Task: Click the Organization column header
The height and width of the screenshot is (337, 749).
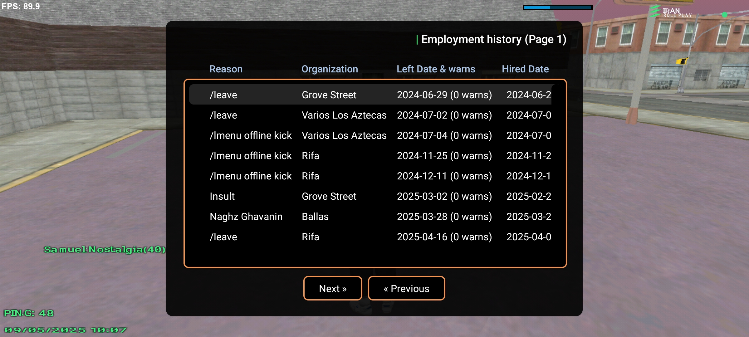Action: pyautogui.click(x=330, y=69)
